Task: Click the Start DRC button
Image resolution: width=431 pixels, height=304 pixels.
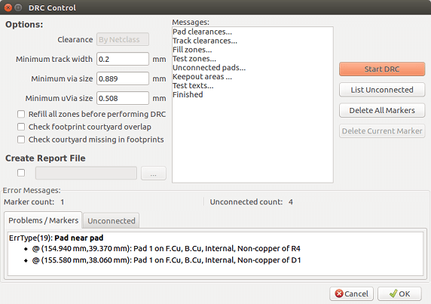Action: click(x=382, y=69)
